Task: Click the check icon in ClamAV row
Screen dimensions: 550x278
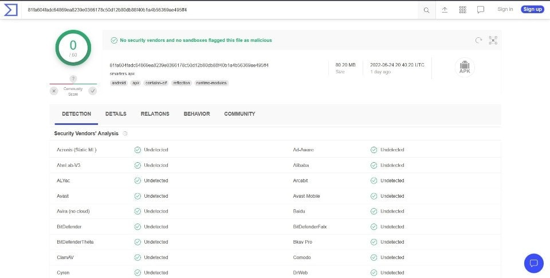Action: point(137,257)
